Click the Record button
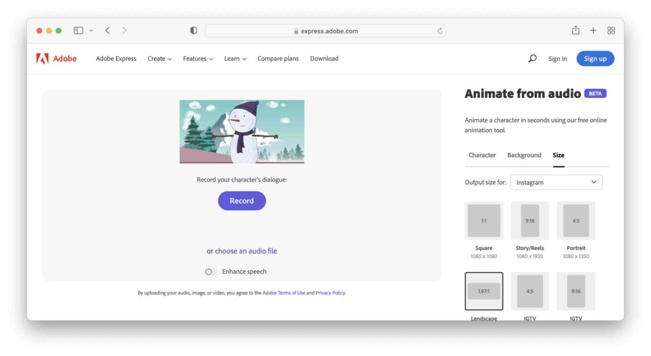Viewport: 651px width, 356px height. coord(242,201)
